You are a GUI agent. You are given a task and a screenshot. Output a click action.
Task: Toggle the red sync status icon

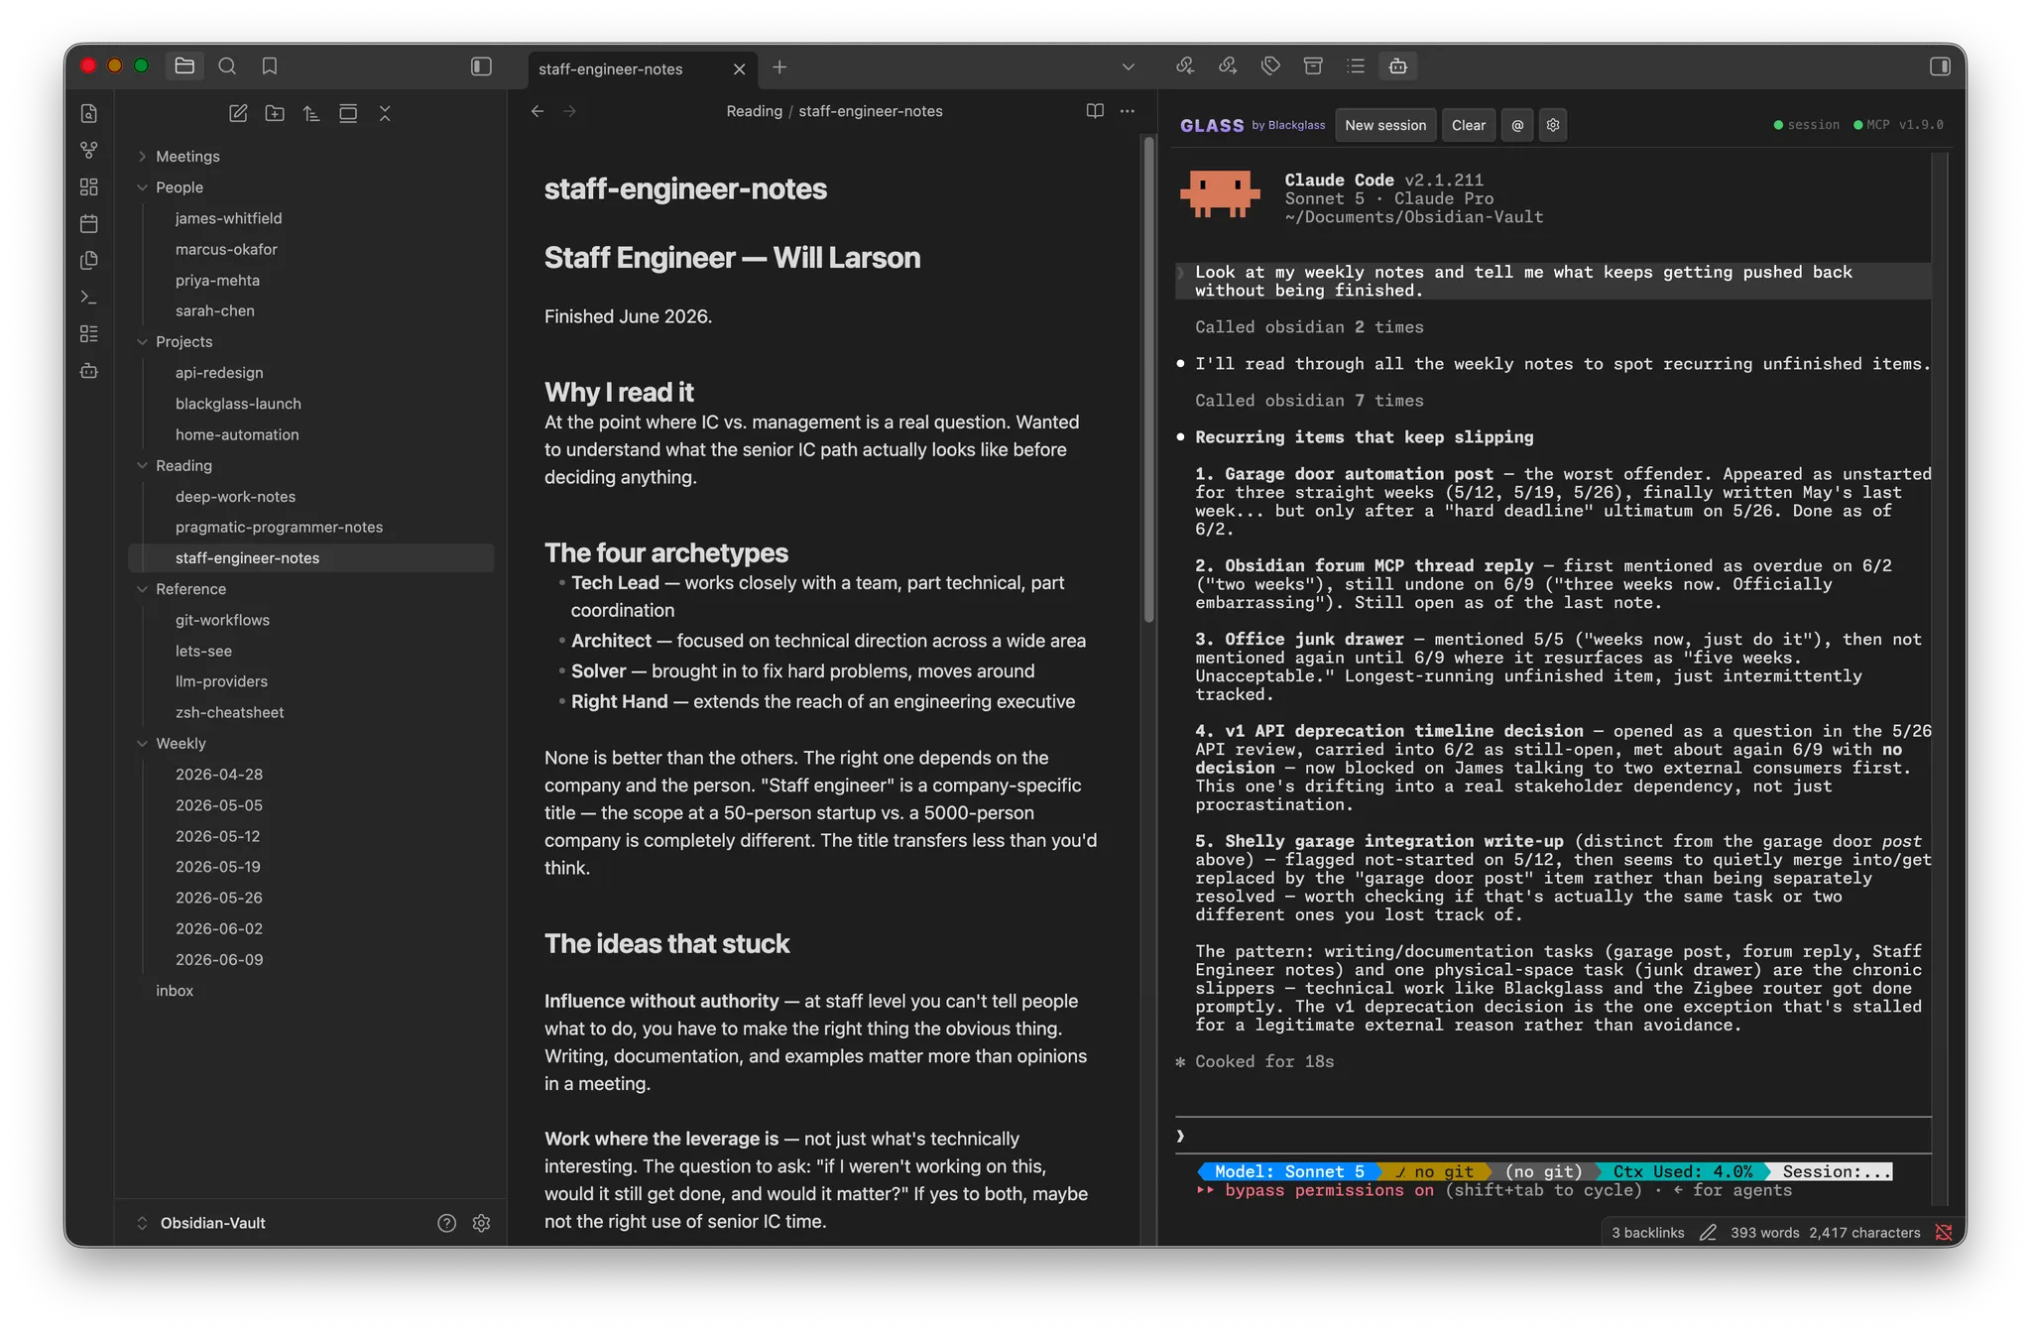1944,1233
